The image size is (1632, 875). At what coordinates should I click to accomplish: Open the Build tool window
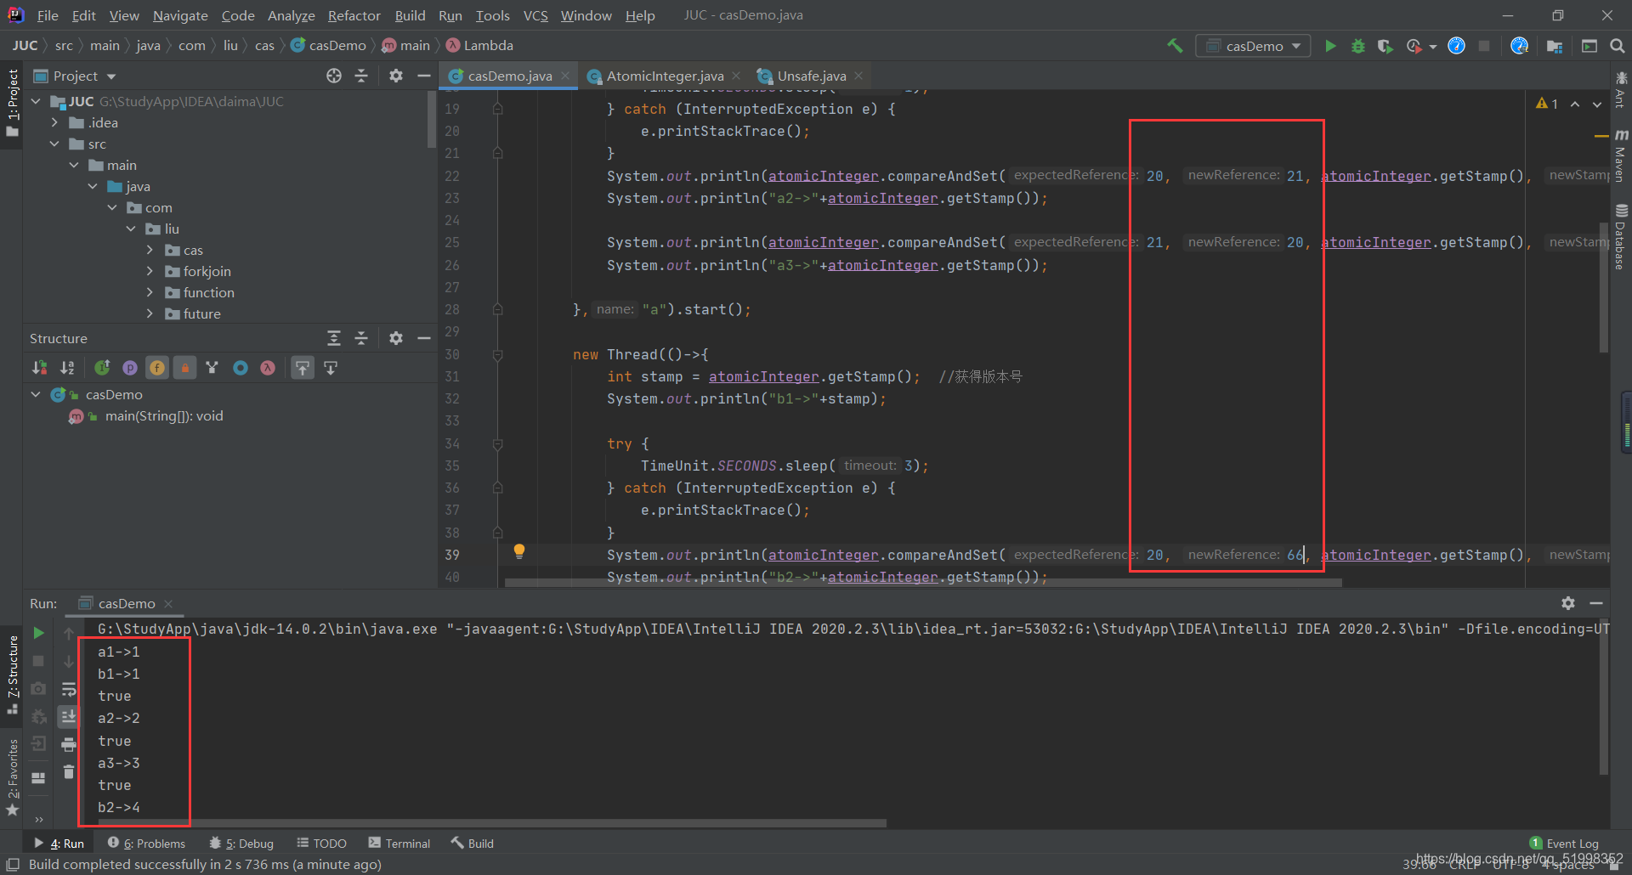point(472,843)
